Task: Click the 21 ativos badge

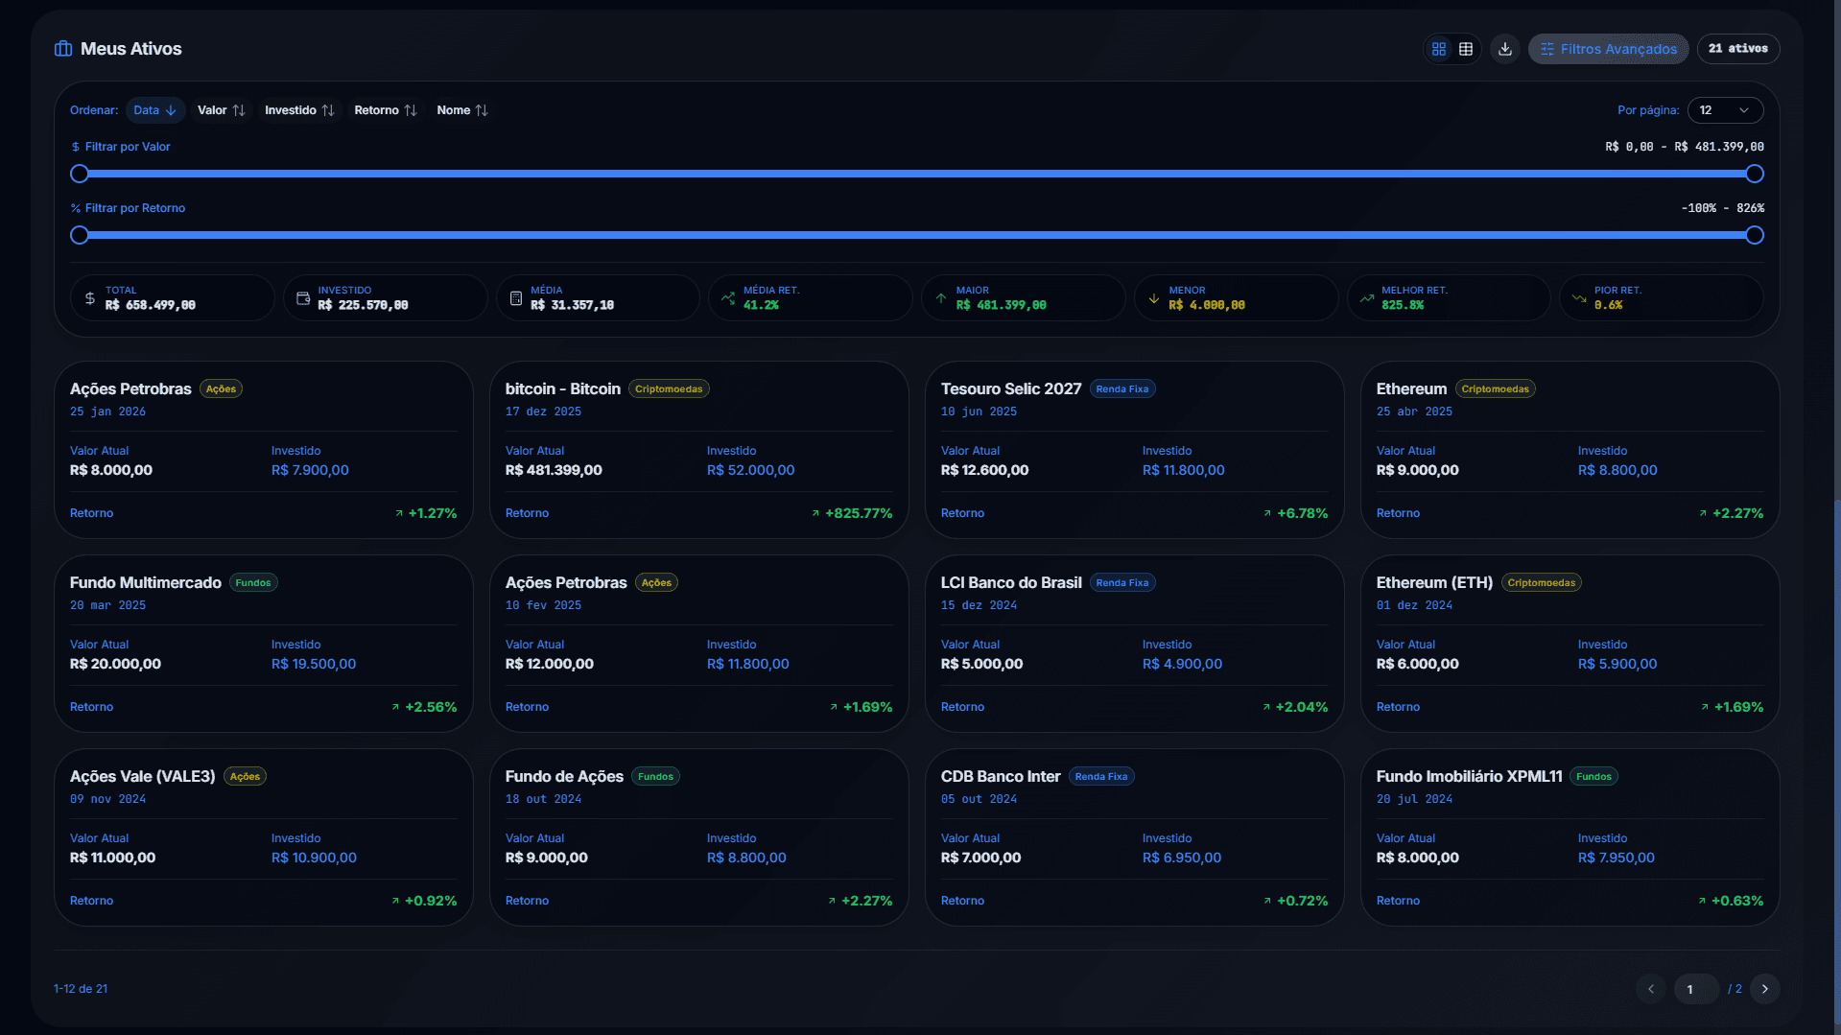Action: tap(1737, 49)
